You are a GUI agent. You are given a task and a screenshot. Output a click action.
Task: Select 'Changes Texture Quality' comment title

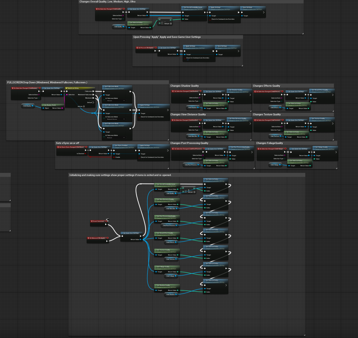click(267, 115)
